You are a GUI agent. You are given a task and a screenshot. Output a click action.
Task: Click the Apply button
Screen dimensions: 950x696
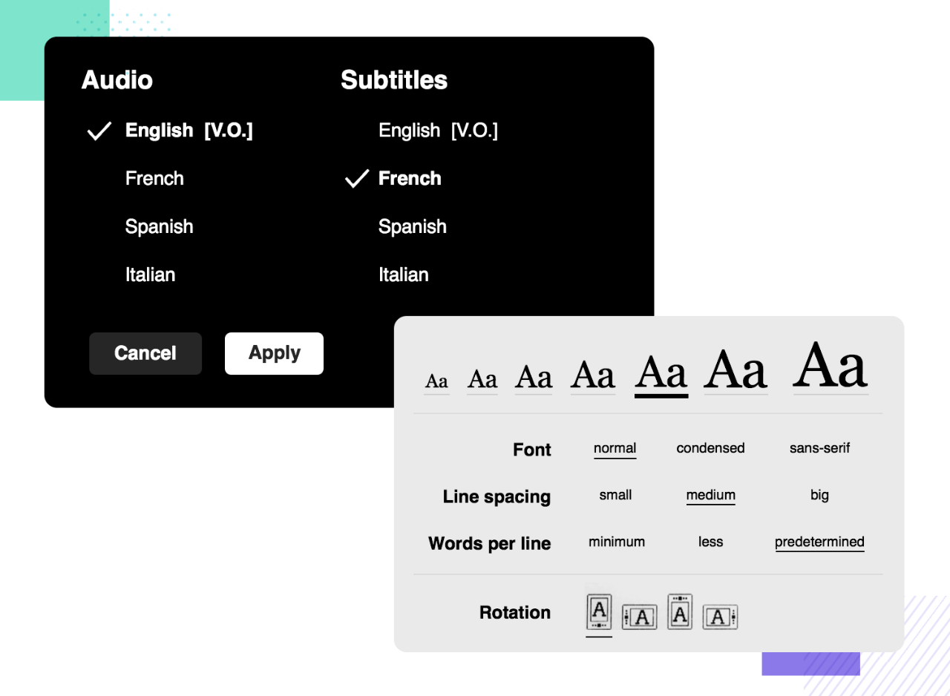pyautogui.click(x=274, y=353)
